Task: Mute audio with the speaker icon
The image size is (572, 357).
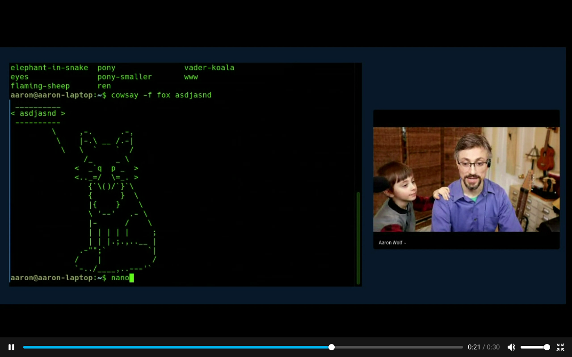Action: tap(511, 347)
